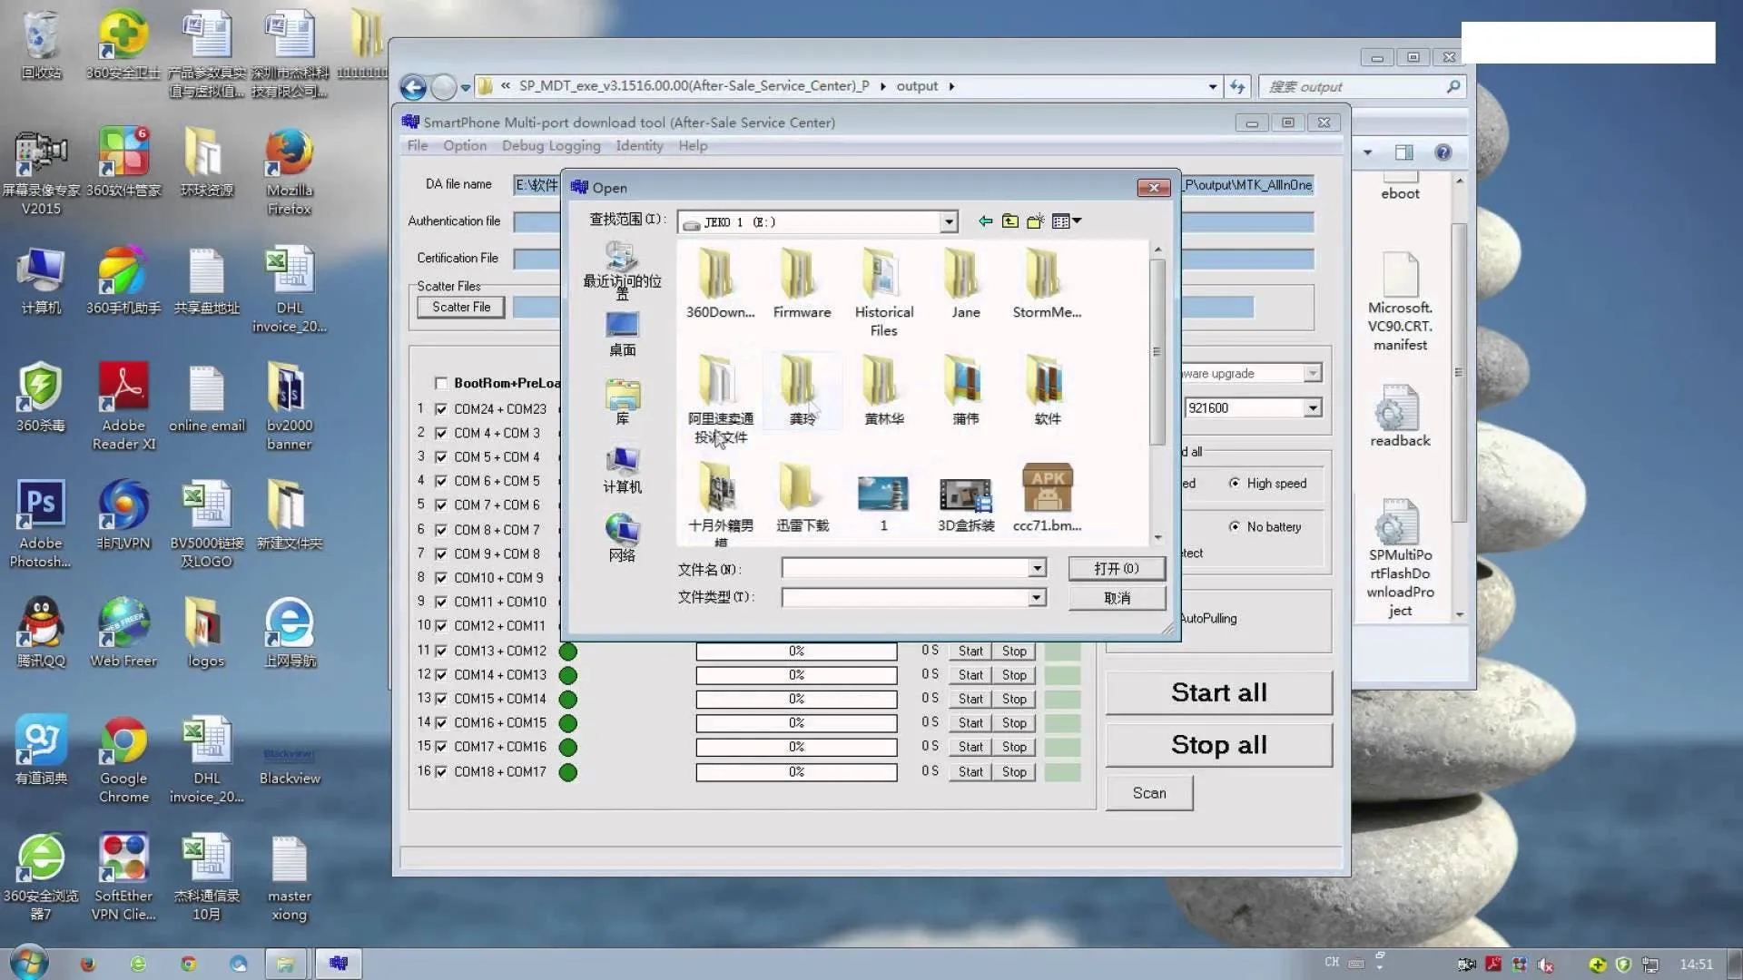Expand the look-in drive dropdown

[949, 222]
